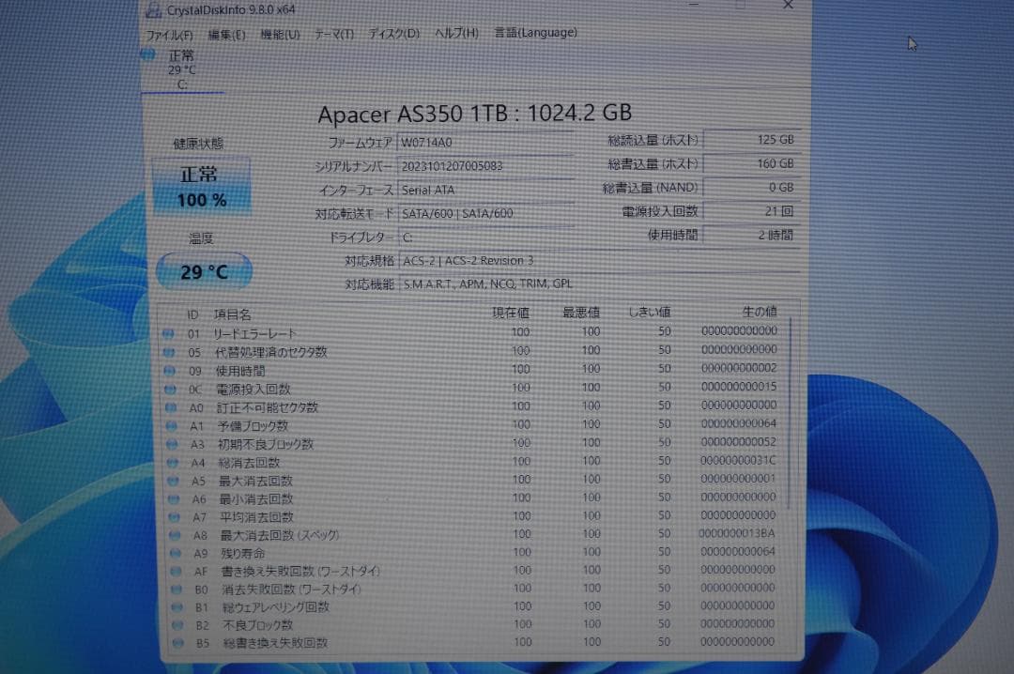Image resolution: width=1014 pixels, height=674 pixels.
Task: Select raw value 000000000052 in row A3
Action: point(739,442)
